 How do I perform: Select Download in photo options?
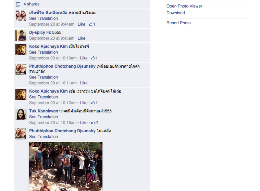176,13
